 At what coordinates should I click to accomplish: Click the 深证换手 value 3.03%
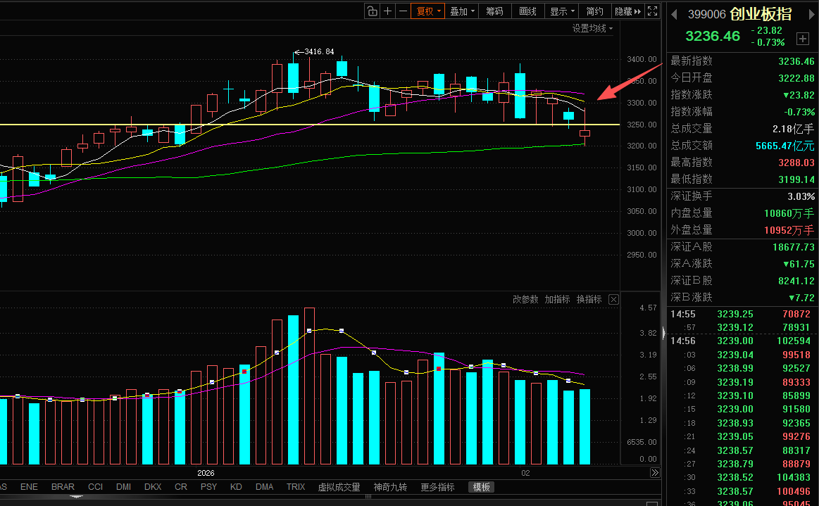point(801,196)
